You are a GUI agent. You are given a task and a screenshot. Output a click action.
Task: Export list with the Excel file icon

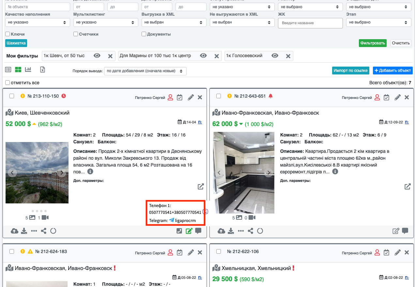tap(42, 70)
